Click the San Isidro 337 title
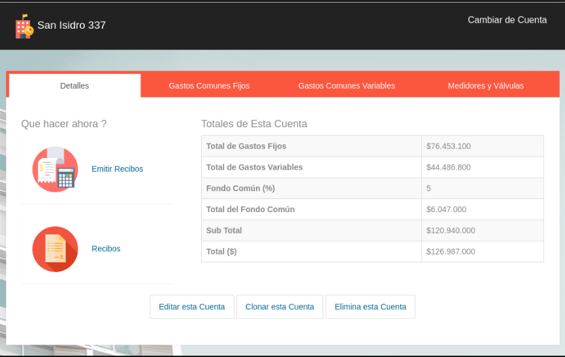 tap(71, 25)
